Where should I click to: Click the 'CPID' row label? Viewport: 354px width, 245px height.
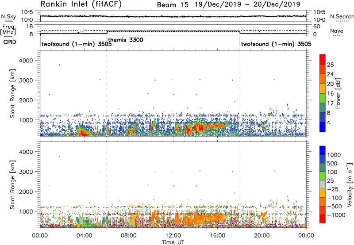point(10,42)
